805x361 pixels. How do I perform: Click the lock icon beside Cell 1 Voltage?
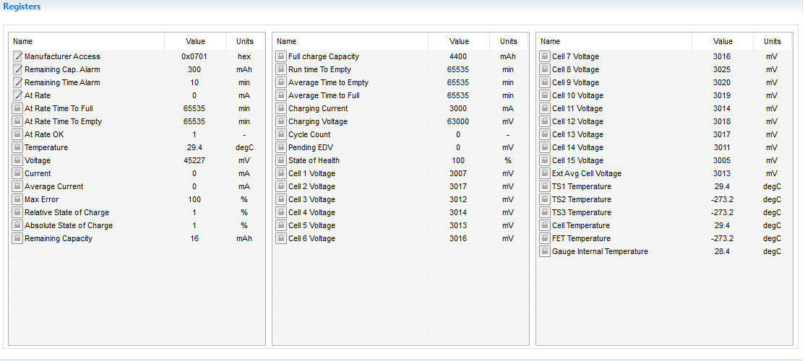pos(281,173)
